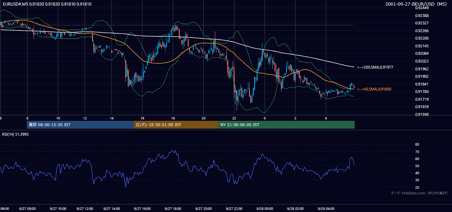Click the 0.91780 price axis value

click(x=421, y=92)
